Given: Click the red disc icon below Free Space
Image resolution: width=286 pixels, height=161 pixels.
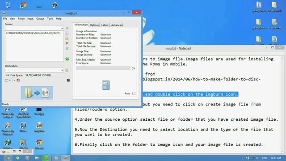Looking at the screenshot, I should tap(18, 80).
